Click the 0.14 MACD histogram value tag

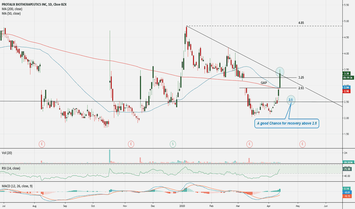(347, 188)
